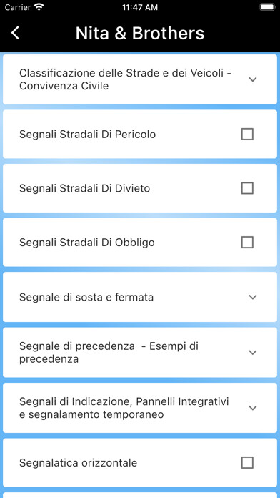Open Segnali Stradali Di Divieto item
Screen dimensions: 280x498
coord(140,188)
